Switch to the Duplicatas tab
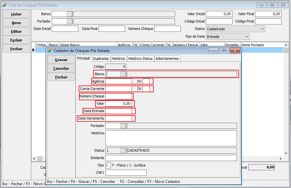Image resolution: width=291 pixels, height=188 pixels. click(x=101, y=58)
